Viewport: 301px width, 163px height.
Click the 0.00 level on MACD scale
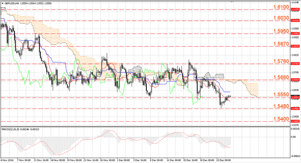coord(294,137)
